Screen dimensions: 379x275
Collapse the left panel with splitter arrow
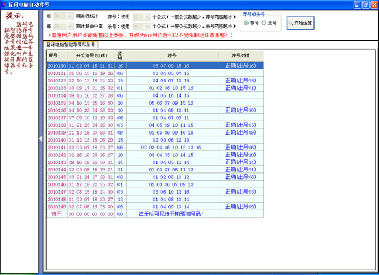point(41,139)
